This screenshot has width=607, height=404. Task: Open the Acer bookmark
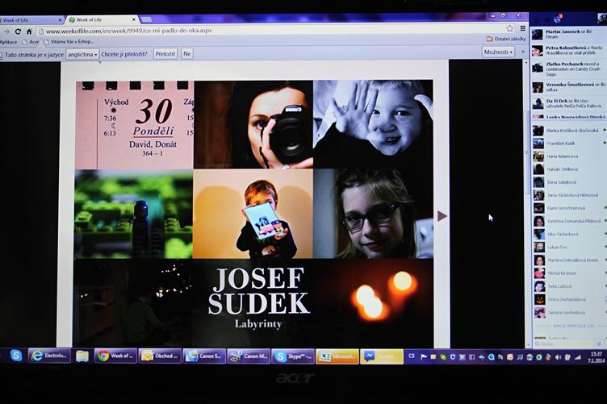[31, 42]
